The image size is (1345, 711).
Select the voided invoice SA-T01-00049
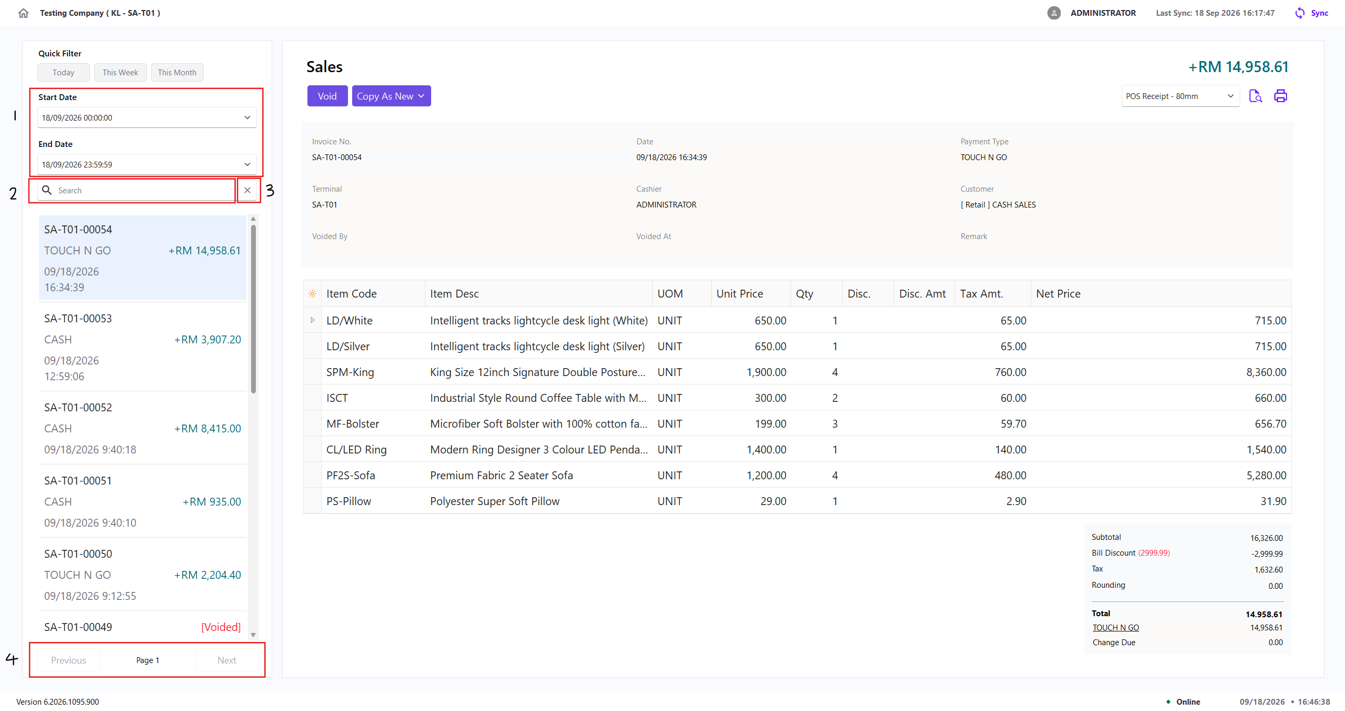point(143,627)
